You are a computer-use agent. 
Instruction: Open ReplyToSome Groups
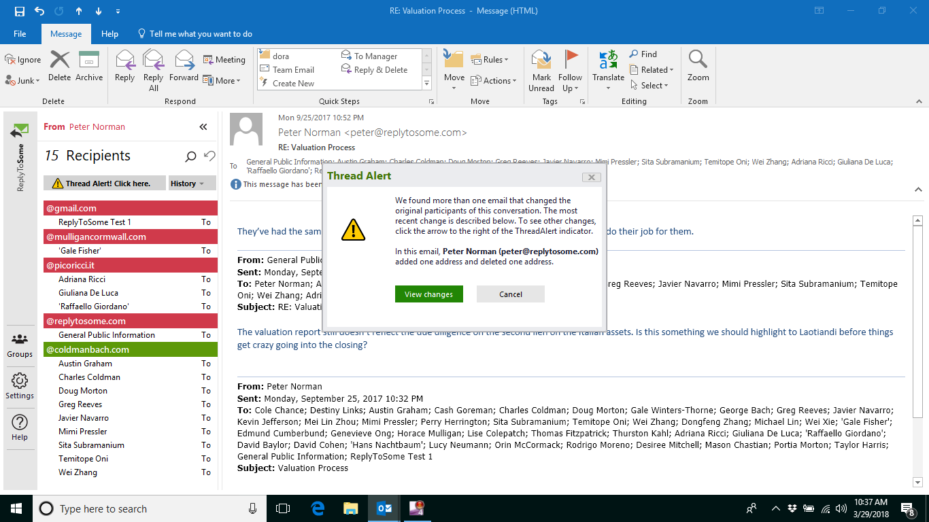pyautogui.click(x=20, y=345)
